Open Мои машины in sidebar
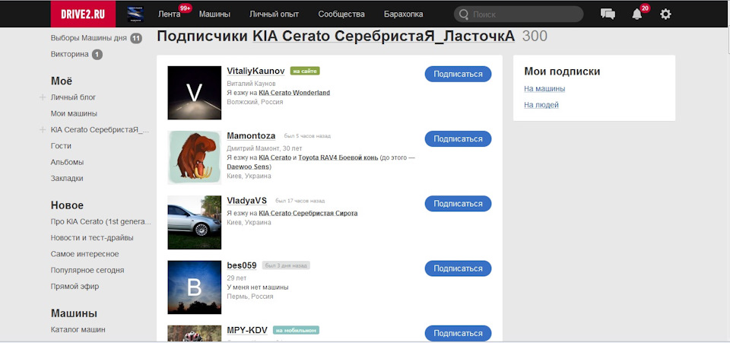Viewport: 730px width, 343px height. click(x=74, y=113)
